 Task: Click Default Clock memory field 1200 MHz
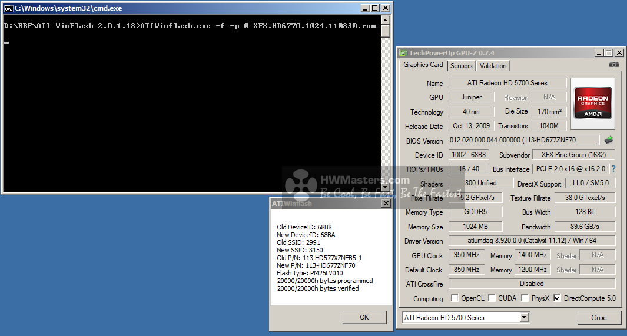coord(532,270)
